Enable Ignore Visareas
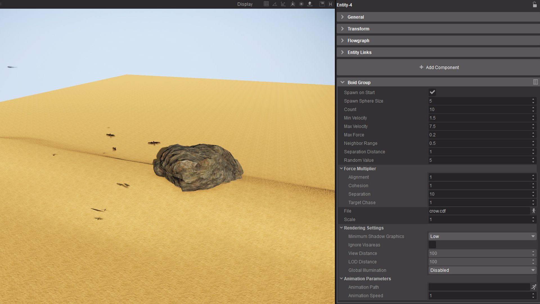 click(x=432, y=245)
